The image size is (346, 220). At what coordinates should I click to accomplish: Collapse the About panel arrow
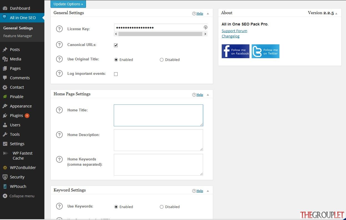pyautogui.click(x=336, y=14)
